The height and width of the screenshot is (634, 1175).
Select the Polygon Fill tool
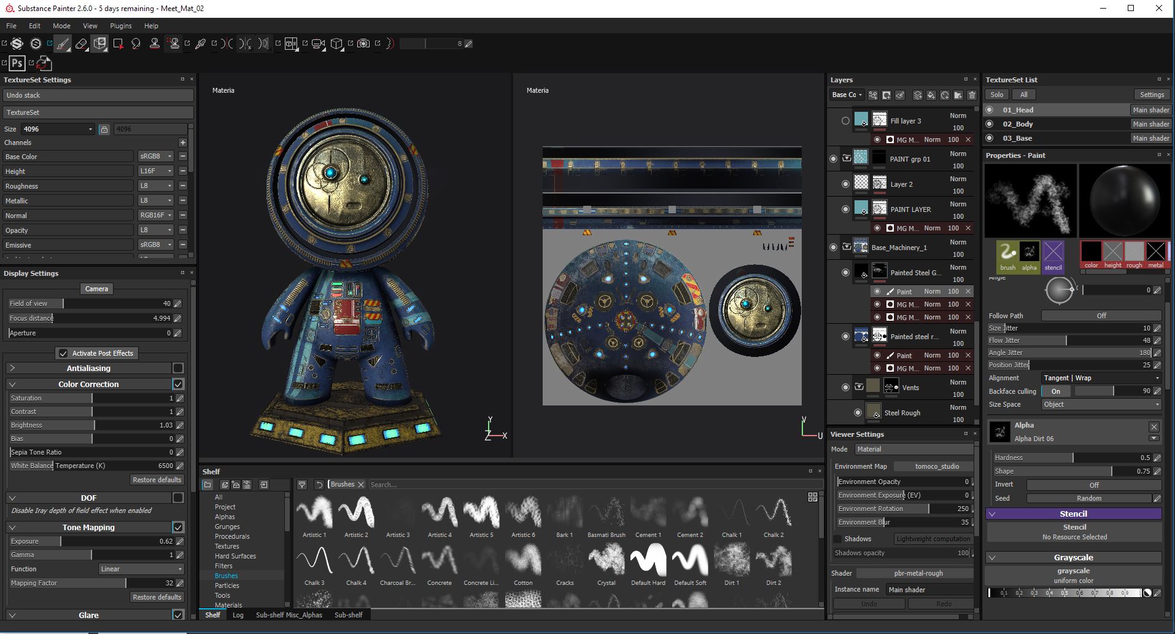(118, 44)
